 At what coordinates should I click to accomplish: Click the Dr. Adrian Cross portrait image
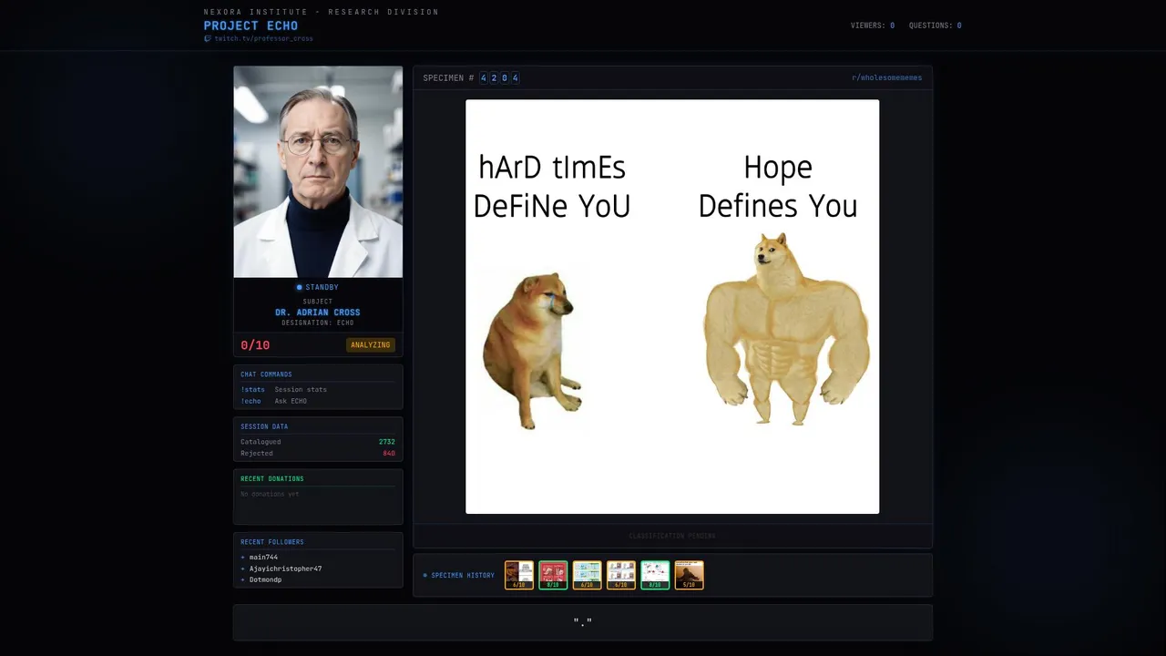318,171
